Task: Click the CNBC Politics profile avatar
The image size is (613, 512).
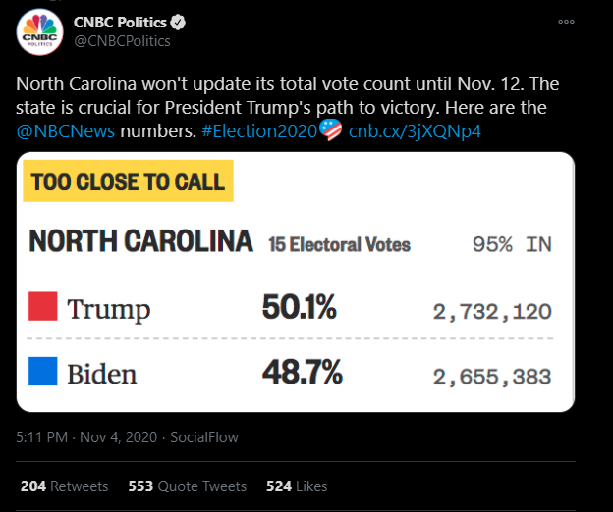Action: (x=39, y=31)
